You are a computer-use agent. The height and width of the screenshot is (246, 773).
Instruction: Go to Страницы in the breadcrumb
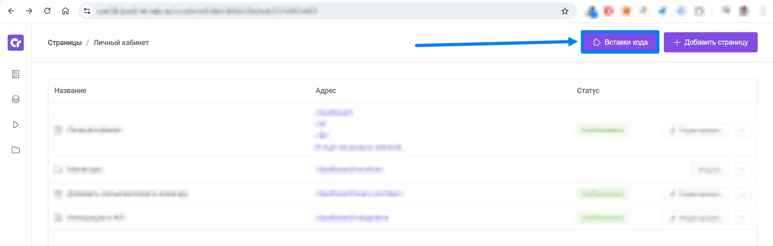pyautogui.click(x=65, y=43)
